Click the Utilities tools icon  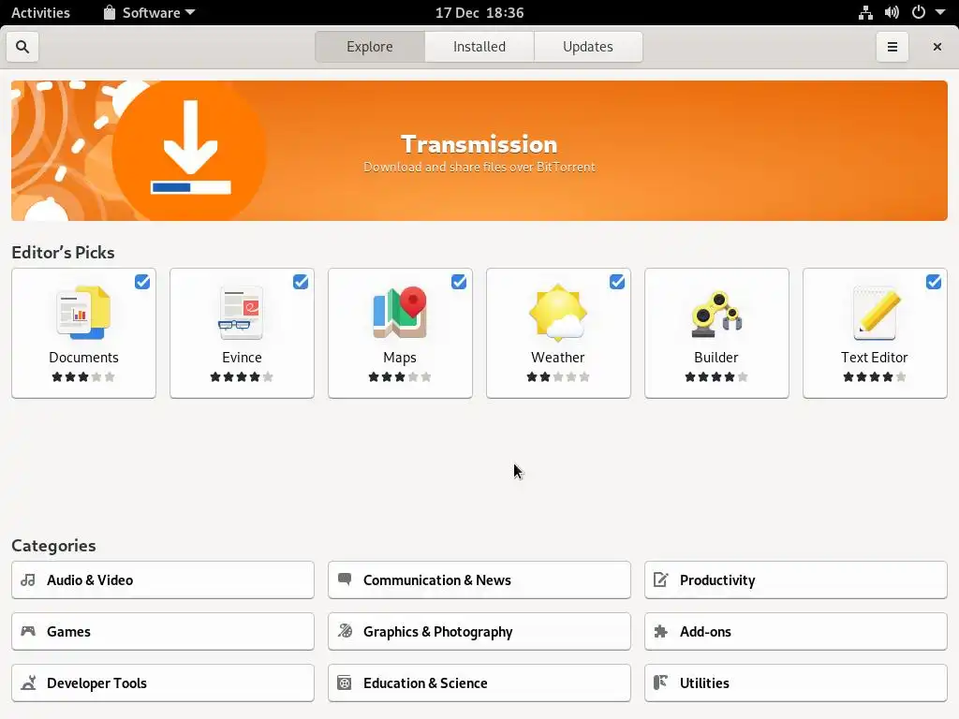tap(660, 682)
